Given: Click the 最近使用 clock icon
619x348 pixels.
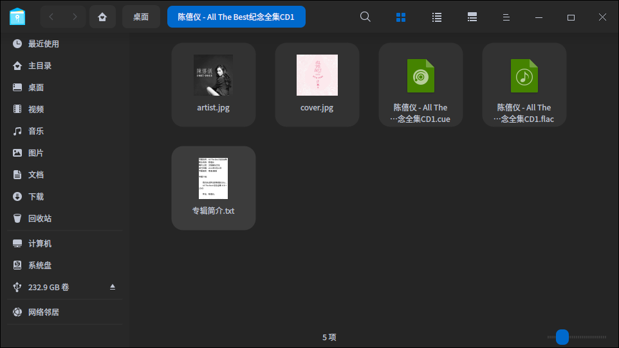Looking at the screenshot, I should click(x=17, y=44).
